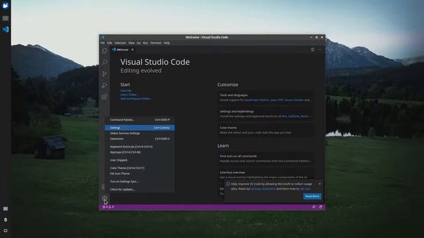Dismiss the telemetry notification

319,184
